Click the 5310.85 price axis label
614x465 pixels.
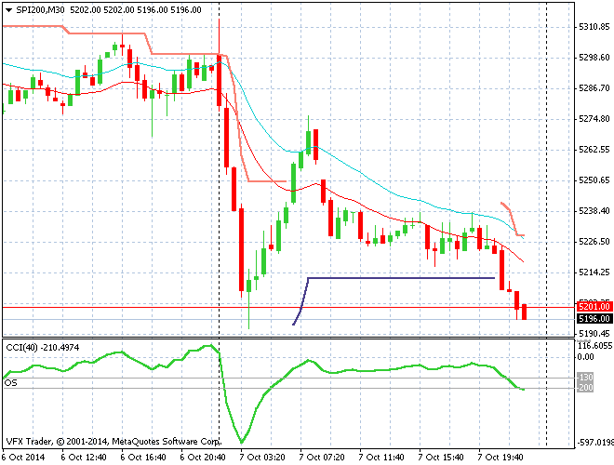point(594,27)
